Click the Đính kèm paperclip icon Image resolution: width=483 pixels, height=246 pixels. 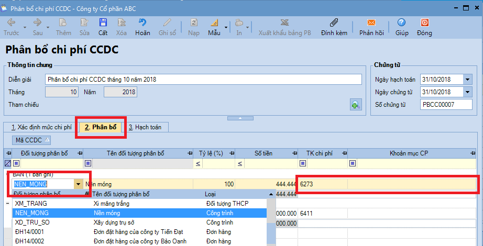tap(334, 23)
